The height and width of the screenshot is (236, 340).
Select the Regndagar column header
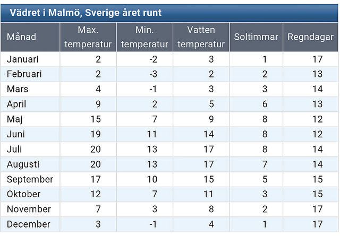pos(310,37)
